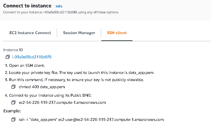Open the Session Manager tab

(x=79, y=33)
